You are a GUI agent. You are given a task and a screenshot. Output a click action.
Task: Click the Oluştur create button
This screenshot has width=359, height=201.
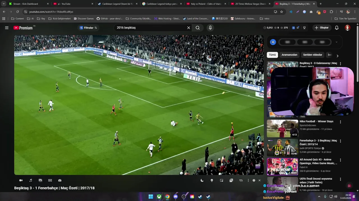click(x=321, y=28)
